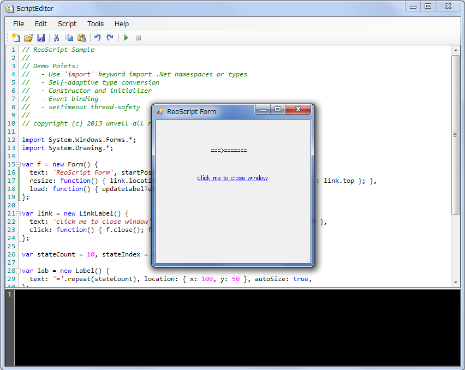Click the value '50' on line 29
465x370 pixels.
[x=236, y=279]
